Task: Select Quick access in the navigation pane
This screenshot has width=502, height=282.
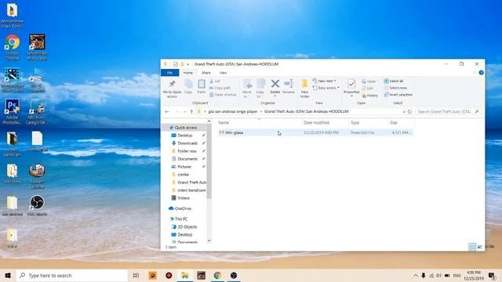Action: point(186,128)
